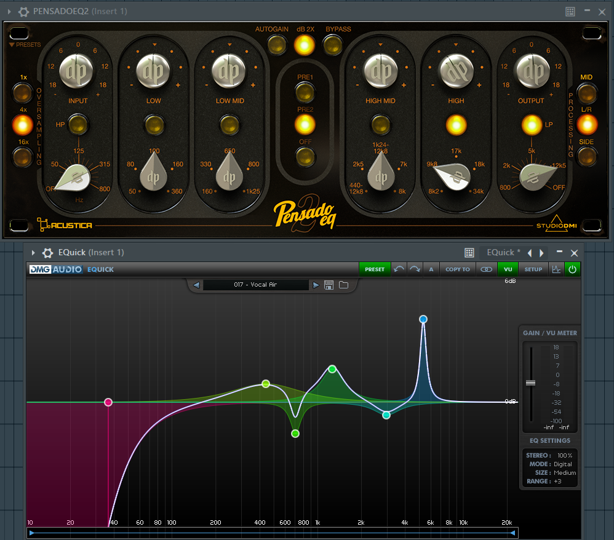Screen dimensions: 614x540
Task: Select the blue peak EQ node
Action: click(423, 319)
